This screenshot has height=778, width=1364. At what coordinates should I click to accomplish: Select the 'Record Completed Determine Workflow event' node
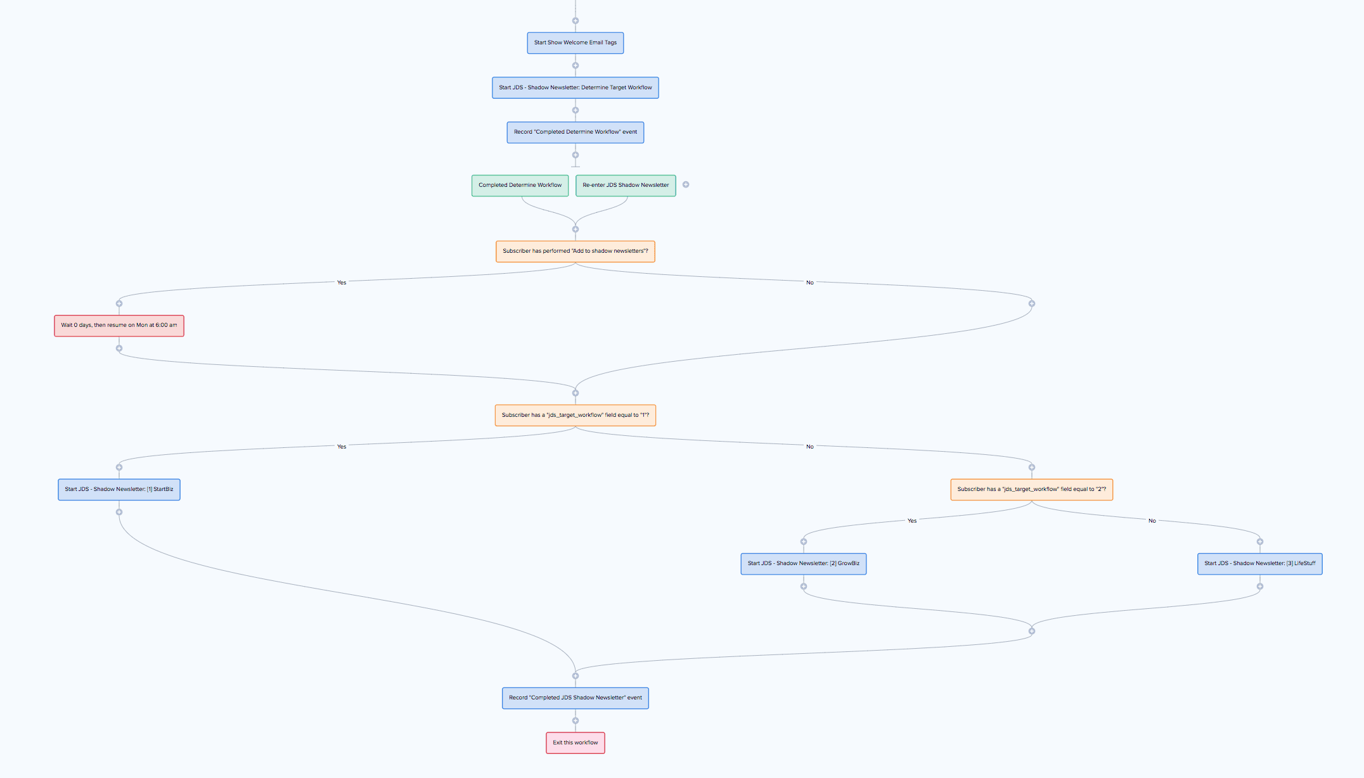(x=574, y=131)
